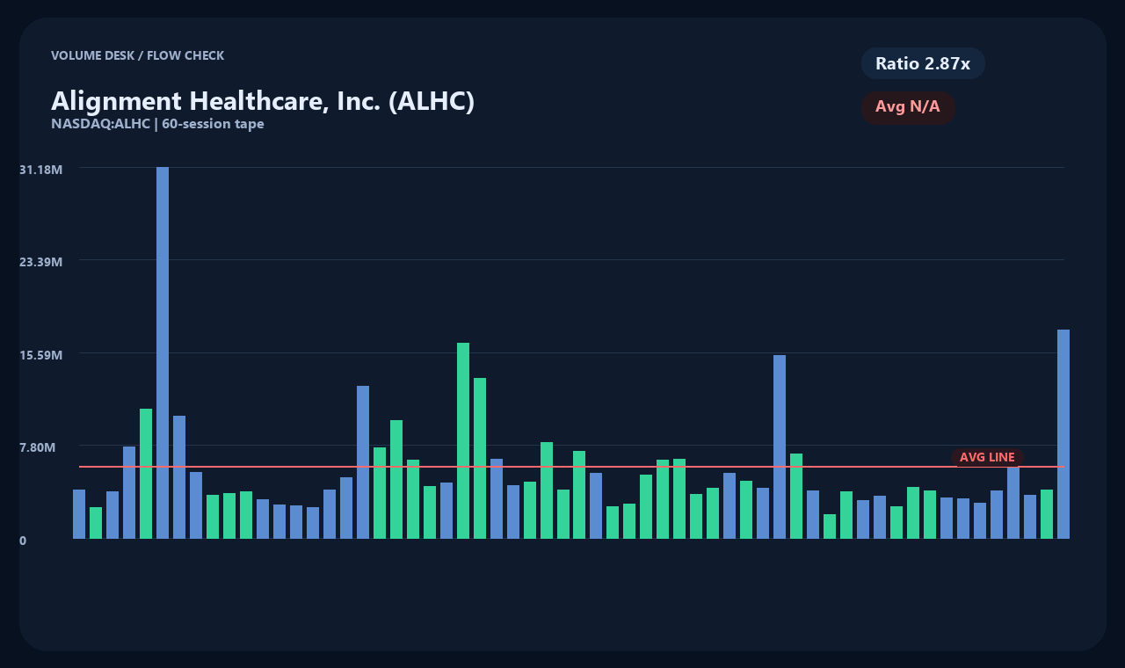Select the last blue bar at chart's right end
The image size is (1125, 668).
[1063, 434]
